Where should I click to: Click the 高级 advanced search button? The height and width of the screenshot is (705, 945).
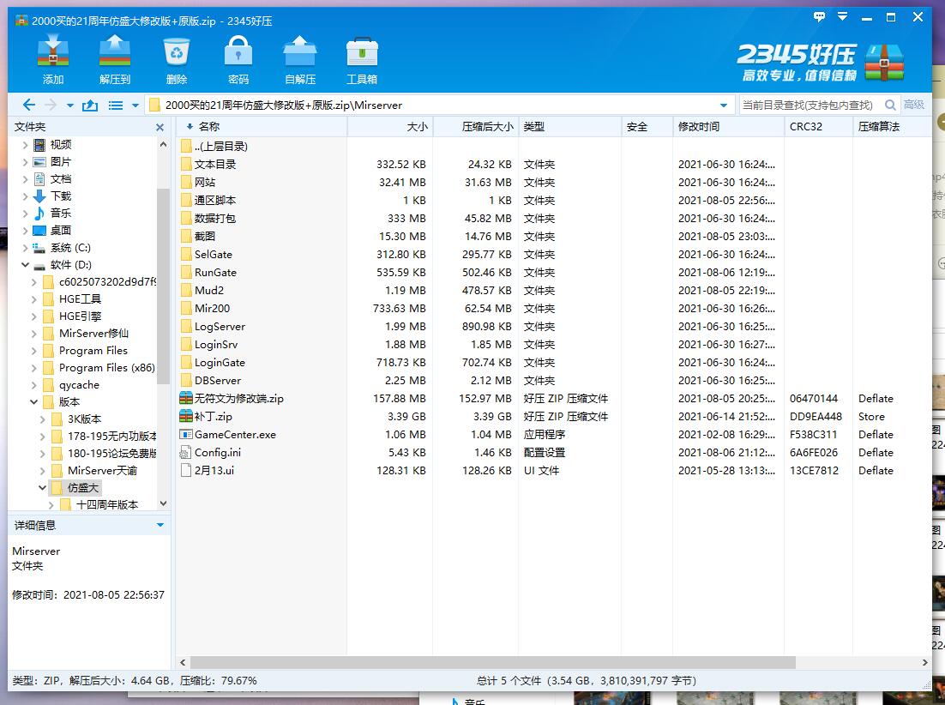pyautogui.click(x=914, y=105)
